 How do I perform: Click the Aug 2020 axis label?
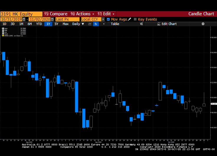[x=29, y=142]
